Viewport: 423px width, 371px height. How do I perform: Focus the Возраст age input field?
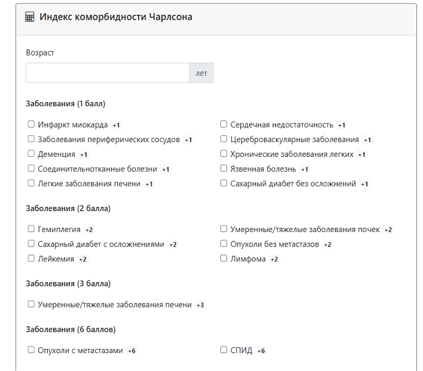pos(108,73)
